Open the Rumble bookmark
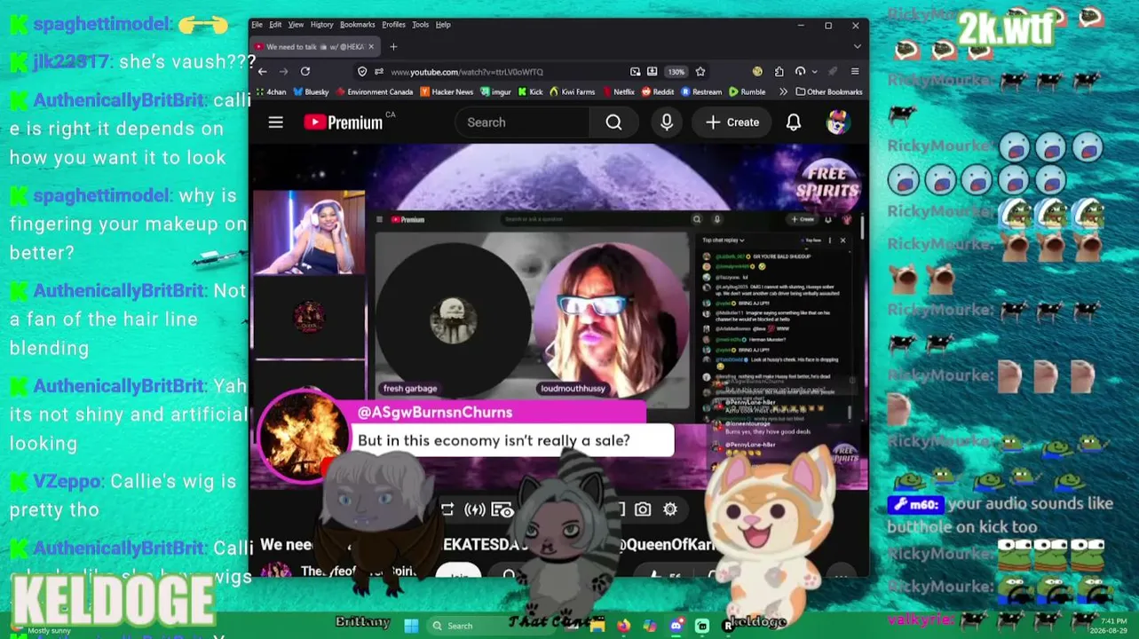 (747, 91)
